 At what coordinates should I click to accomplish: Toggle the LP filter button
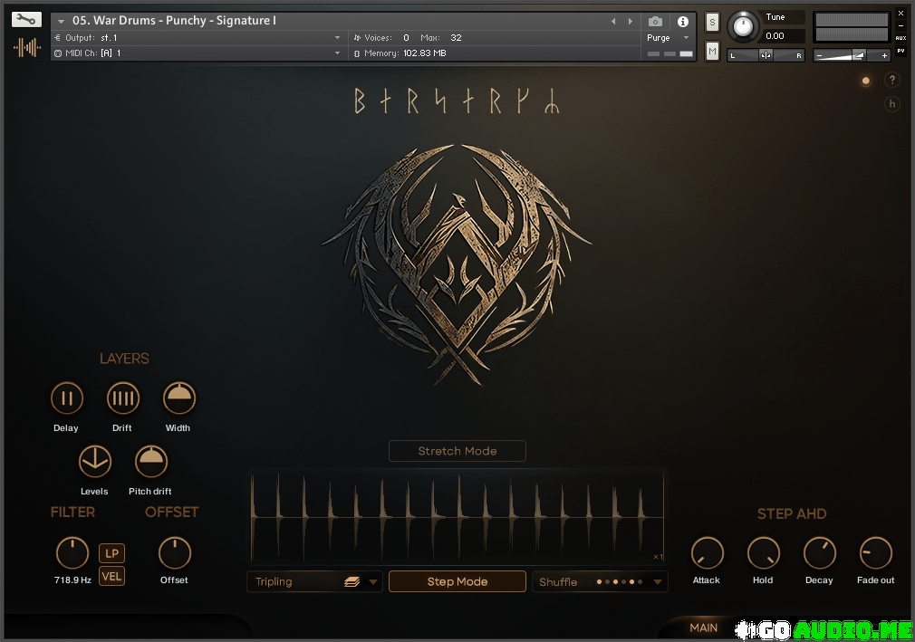(x=111, y=553)
